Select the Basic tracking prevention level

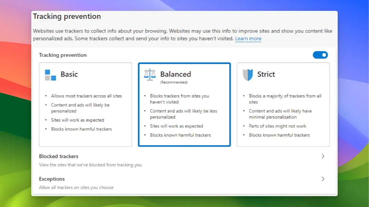(x=86, y=104)
